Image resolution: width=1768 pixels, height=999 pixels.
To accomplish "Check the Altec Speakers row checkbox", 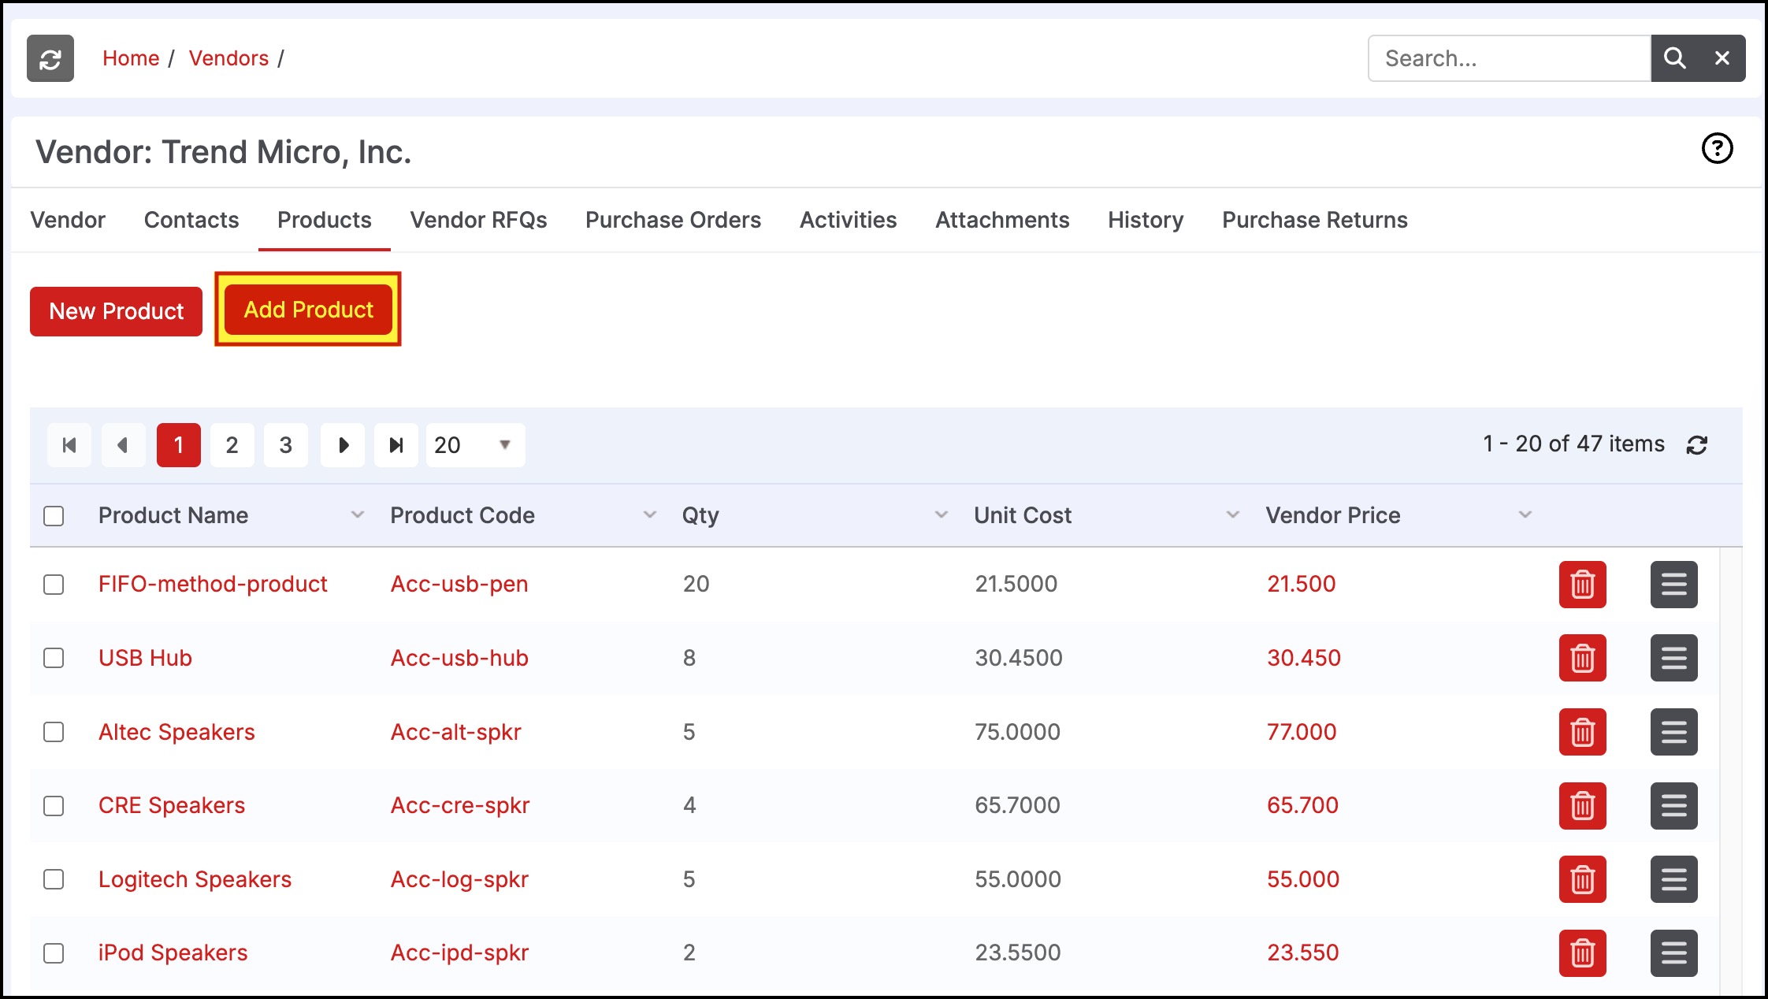I will [54, 732].
